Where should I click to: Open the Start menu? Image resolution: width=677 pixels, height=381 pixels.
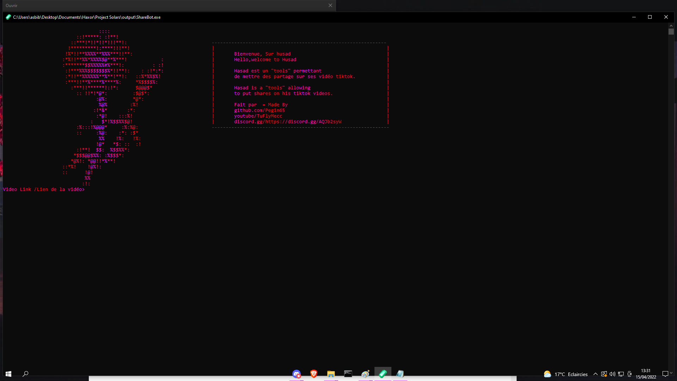click(x=8, y=374)
